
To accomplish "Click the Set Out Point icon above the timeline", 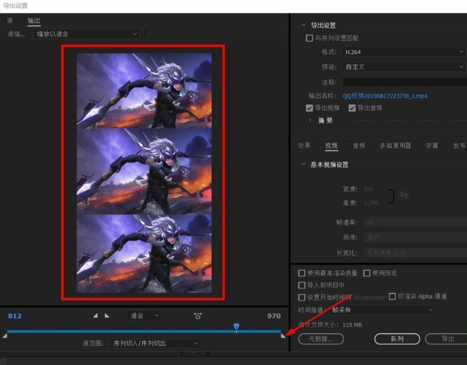I will pos(107,316).
